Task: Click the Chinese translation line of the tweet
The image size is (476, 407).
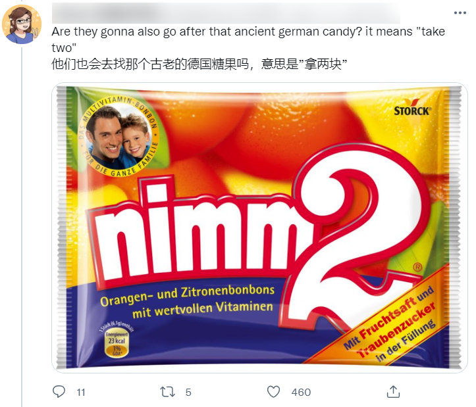Action: pyautogui.click(x=199, y=64)
